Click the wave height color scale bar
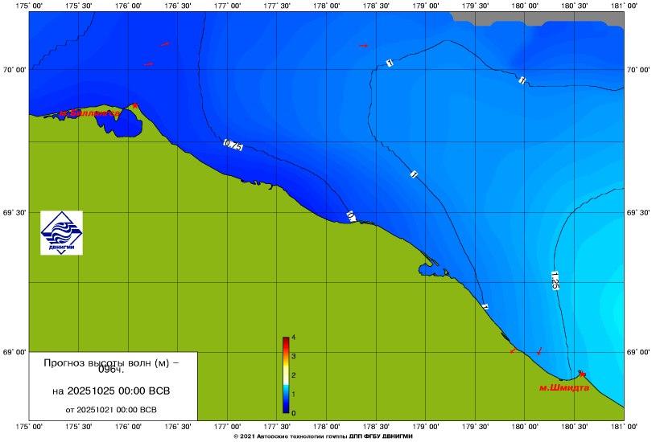The image size is (652, 442). pyautogui.click(x=286, y=375)
